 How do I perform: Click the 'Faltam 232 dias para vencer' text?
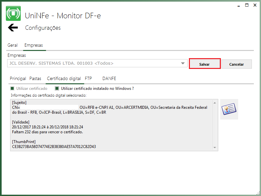coord(47,132)
